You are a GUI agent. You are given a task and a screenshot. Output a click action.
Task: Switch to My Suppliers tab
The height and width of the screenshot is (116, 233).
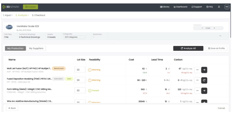(36, 49)
